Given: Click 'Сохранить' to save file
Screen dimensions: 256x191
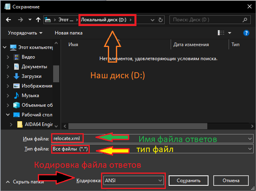Looking at the screenshot, I should [x=188, y=181].
